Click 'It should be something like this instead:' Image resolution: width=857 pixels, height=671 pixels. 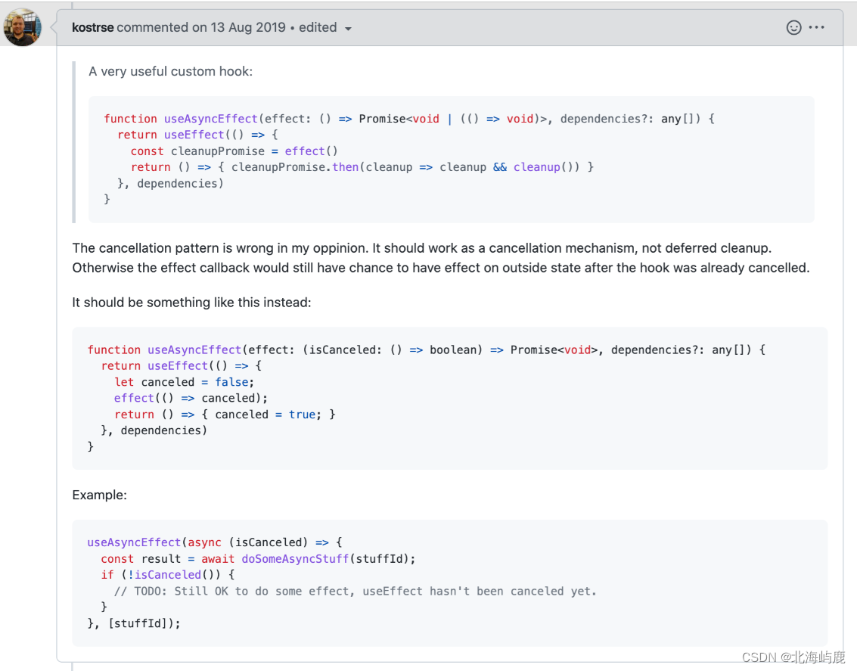(x=191, y=303)
